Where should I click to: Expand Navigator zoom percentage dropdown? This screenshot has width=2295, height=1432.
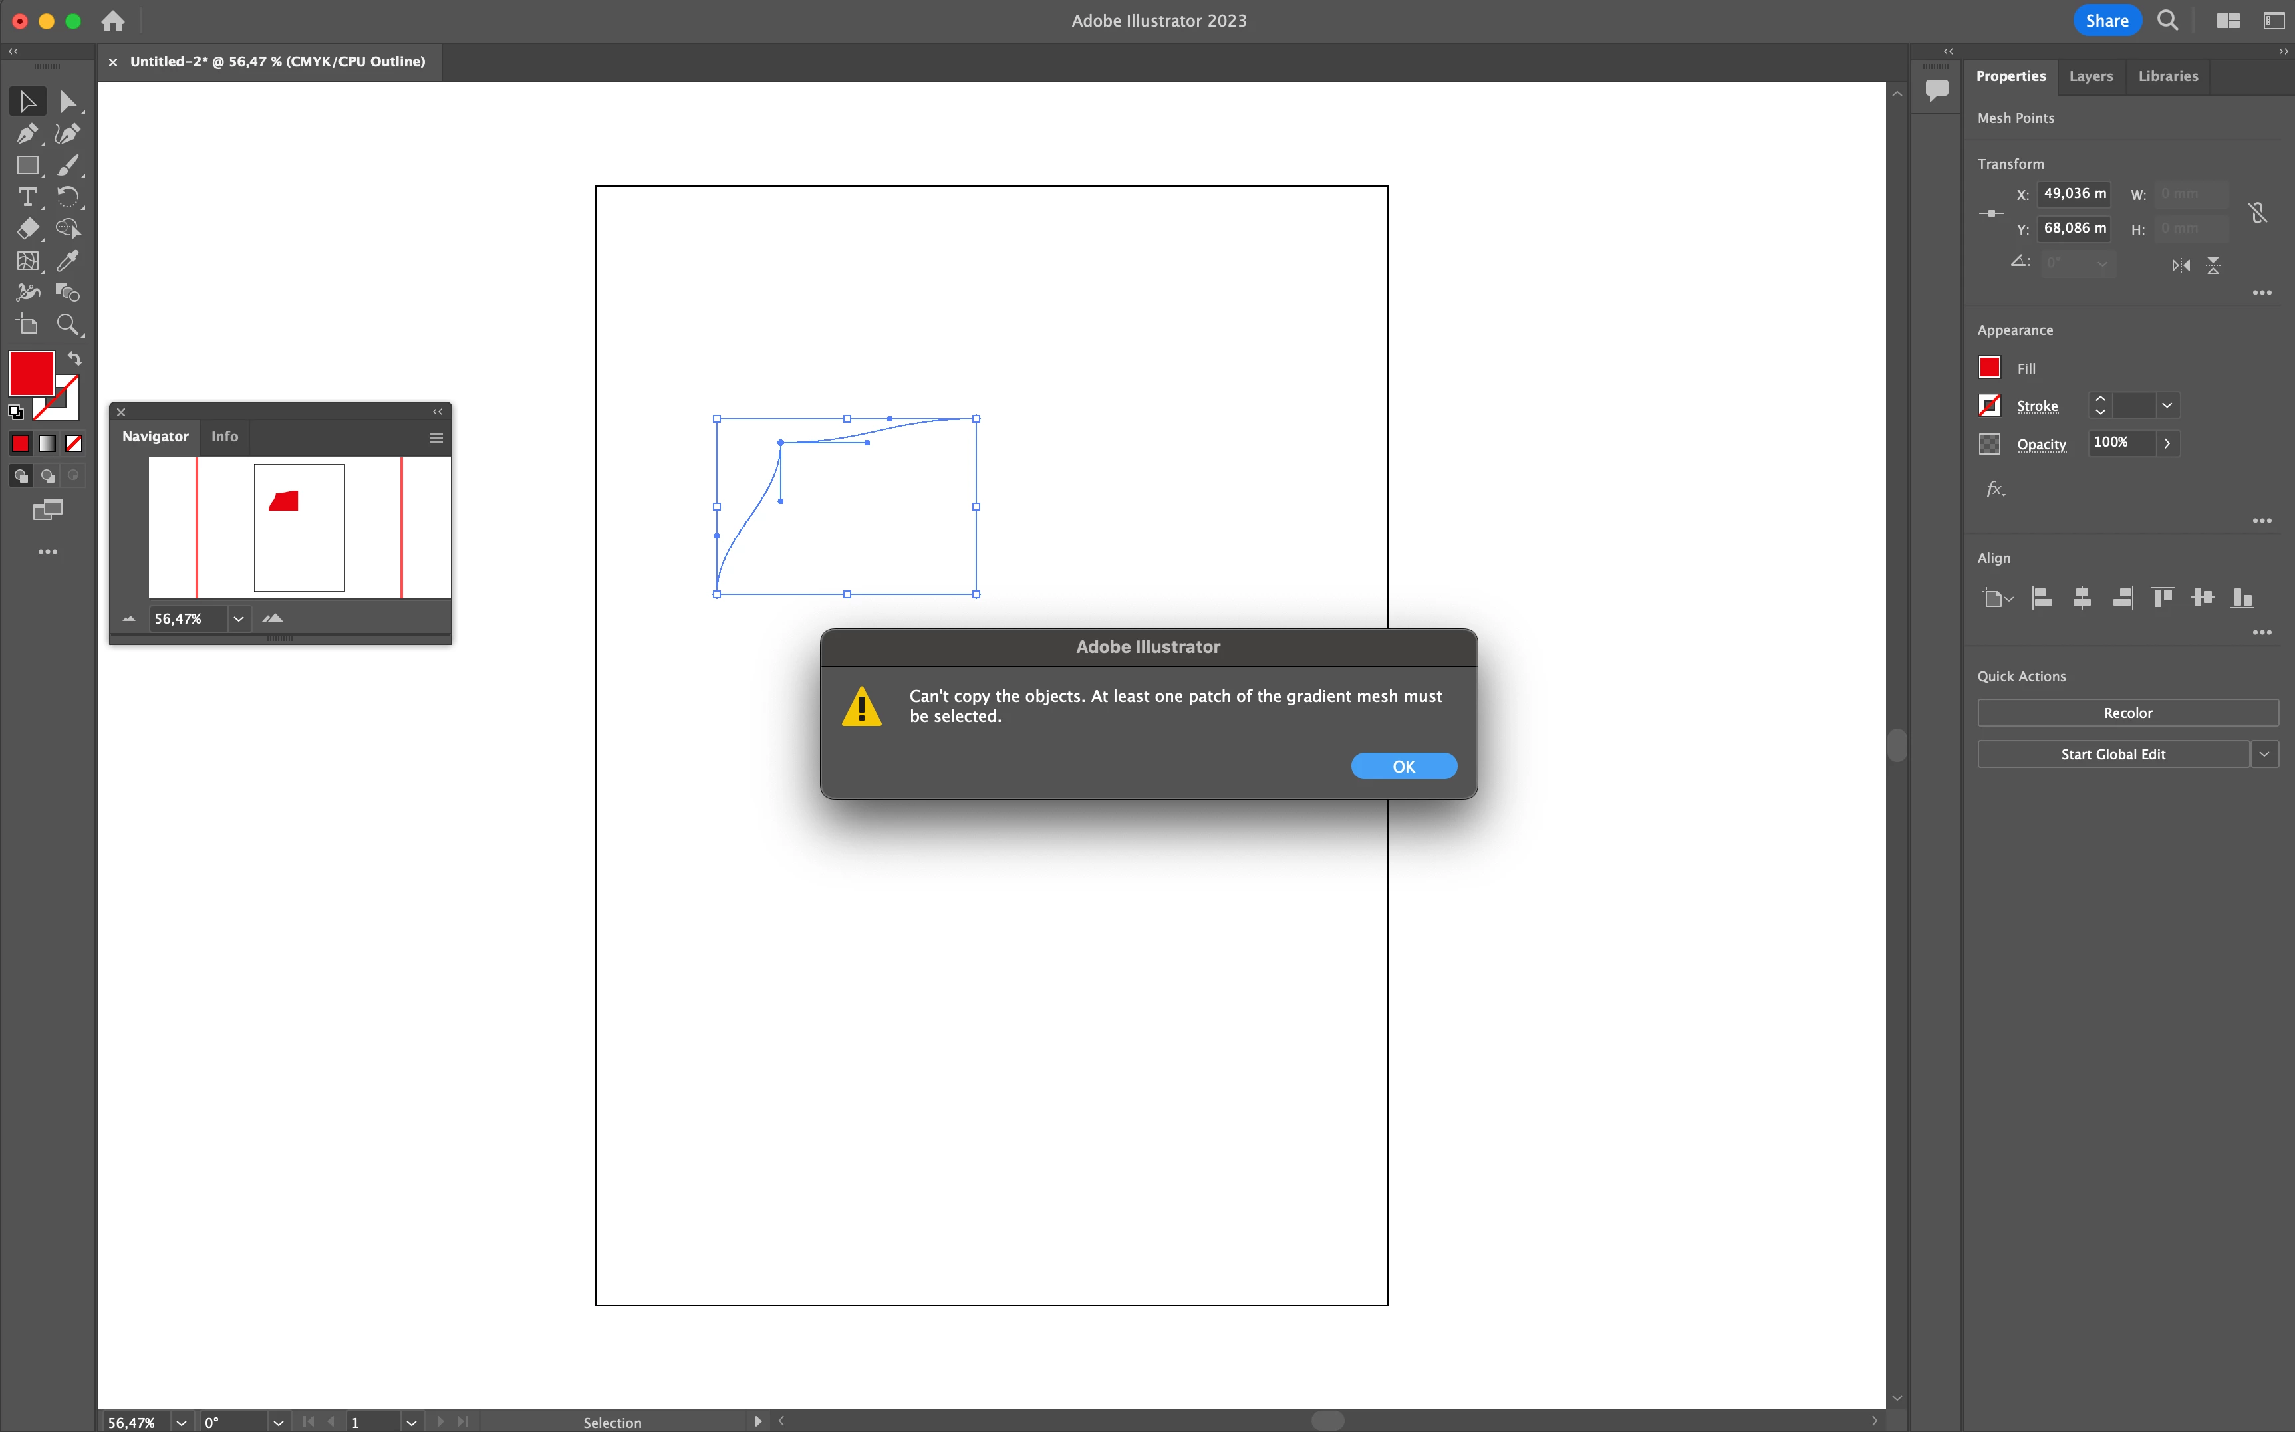(x=239, y=618)
